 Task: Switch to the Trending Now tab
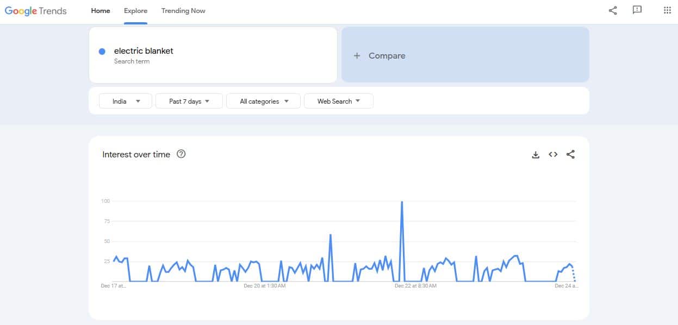click(x=183, y=11)
